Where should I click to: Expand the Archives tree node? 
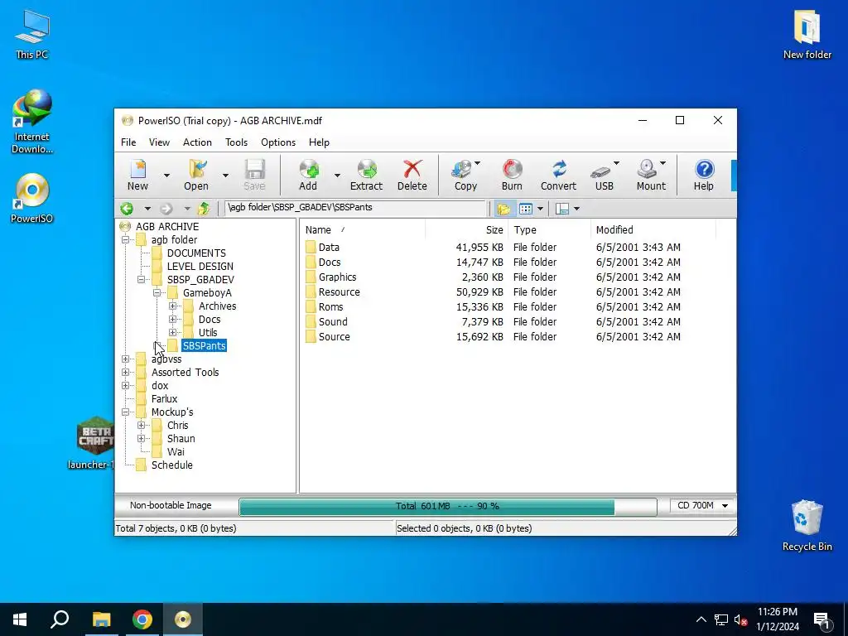point(172,306)
